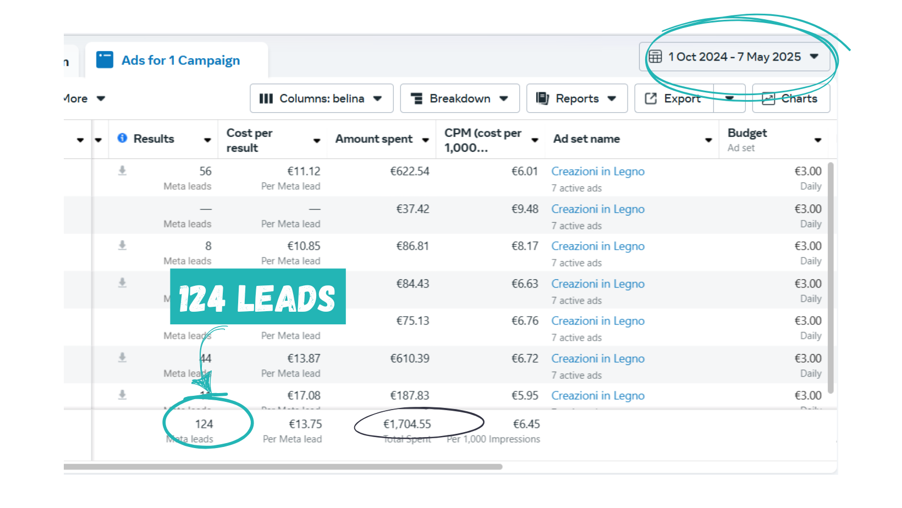This screenshot has width=902, height=508.
Task: Click the Results info icon
Action: 122,139
